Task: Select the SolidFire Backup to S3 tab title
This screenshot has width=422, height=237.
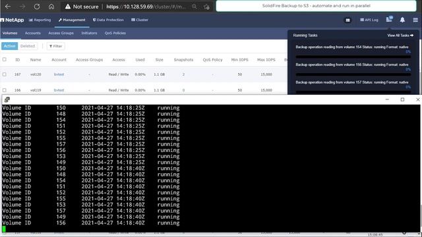Action: 316,6
